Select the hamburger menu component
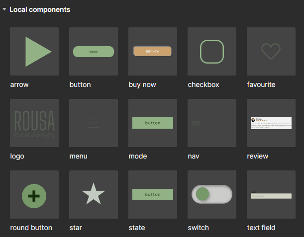This screenshot has height=237, width=304. [x=94, y=123]
